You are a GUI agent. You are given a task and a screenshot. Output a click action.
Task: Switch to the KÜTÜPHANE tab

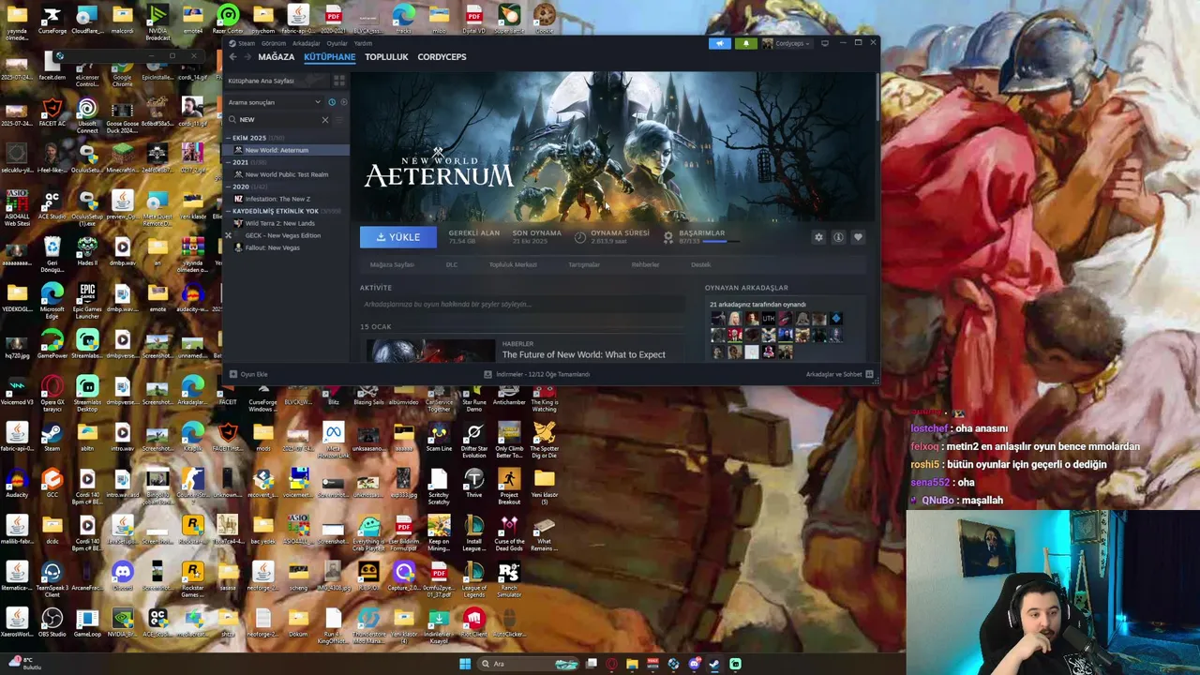click(x=329, y=57)
